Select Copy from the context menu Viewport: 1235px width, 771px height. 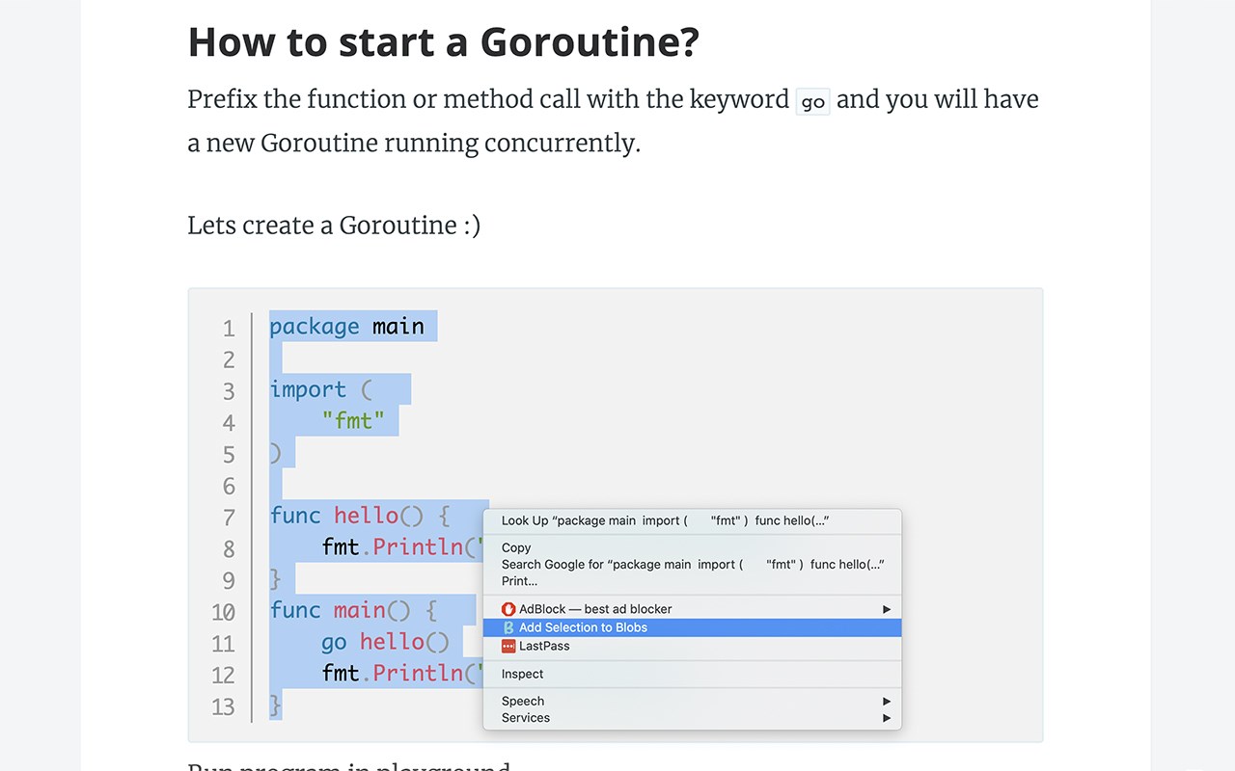[x=516, y=547]
